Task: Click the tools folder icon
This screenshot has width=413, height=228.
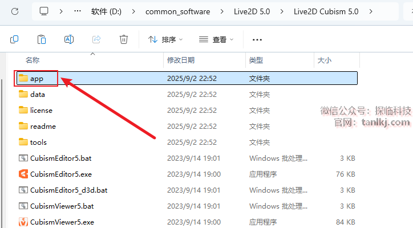Action: pyautogui.click(x=23, y=142)
